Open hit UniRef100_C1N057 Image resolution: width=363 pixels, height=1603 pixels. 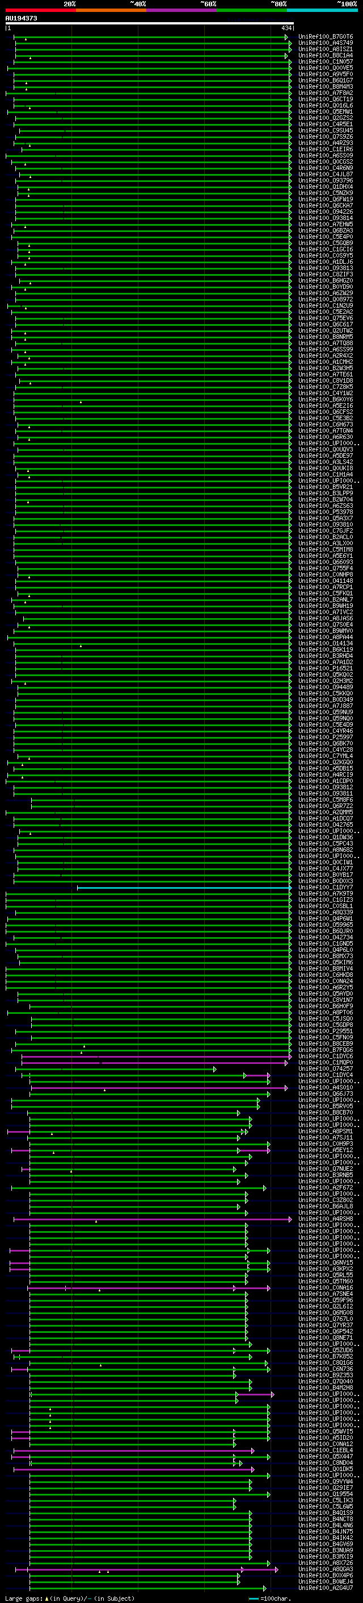click(x=326, y=61)
